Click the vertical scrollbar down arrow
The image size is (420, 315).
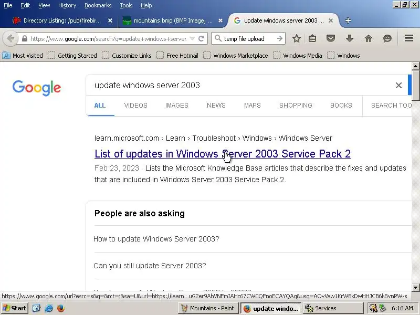[x=415, y=287]
